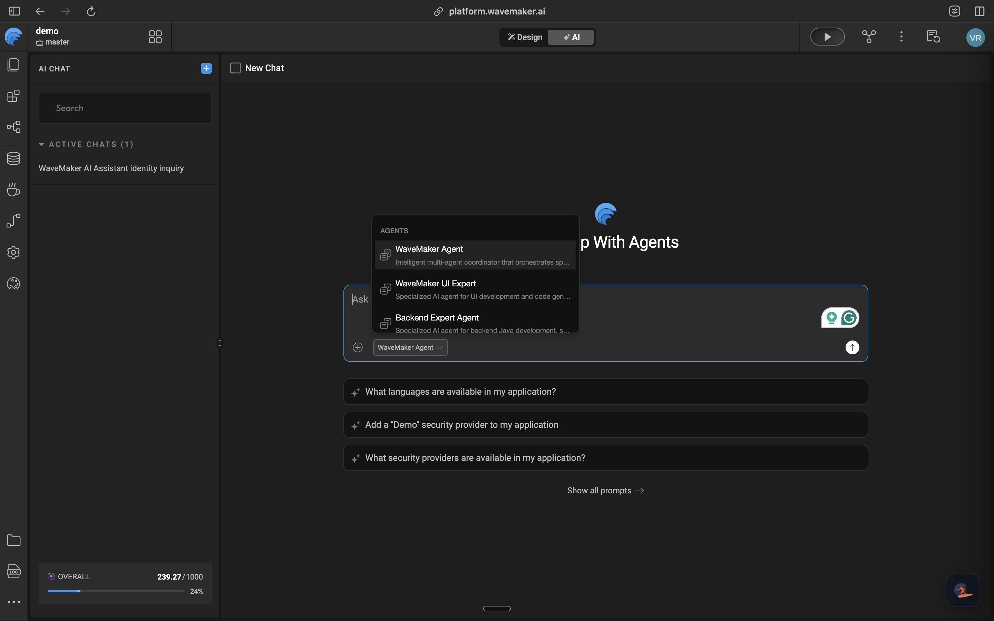Select Backend Expert Agent option
The width and height of the screenshot is (994, 621).
(475, 322)
